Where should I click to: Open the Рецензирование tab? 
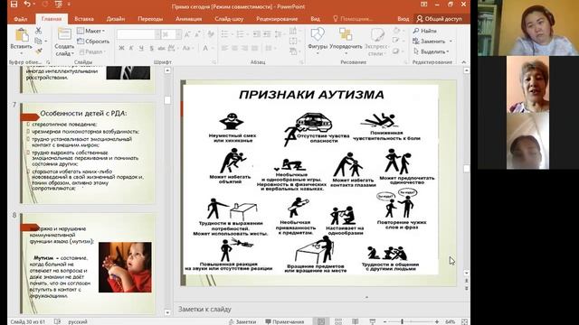[x=277, y=19]
